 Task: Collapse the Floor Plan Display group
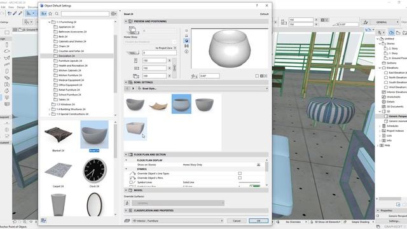tap(127, 160)
